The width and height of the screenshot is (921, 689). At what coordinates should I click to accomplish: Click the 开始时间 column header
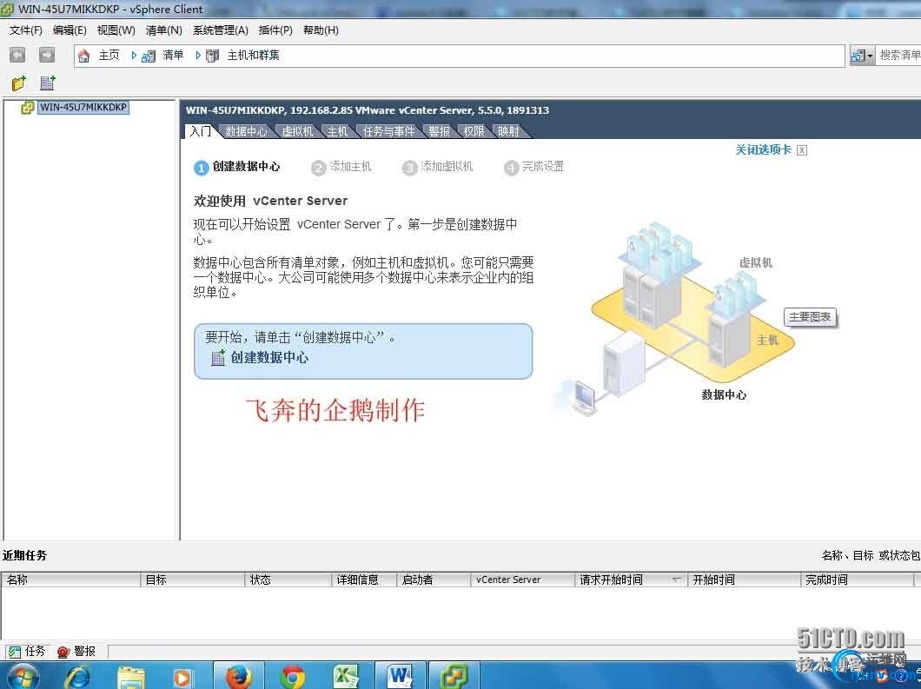click(744, 580)
